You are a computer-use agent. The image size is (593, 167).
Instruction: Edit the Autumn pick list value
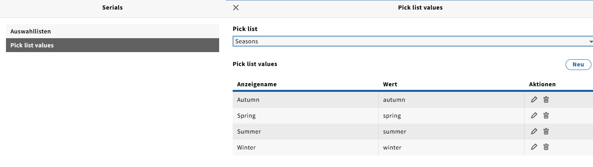pos(534,99)
